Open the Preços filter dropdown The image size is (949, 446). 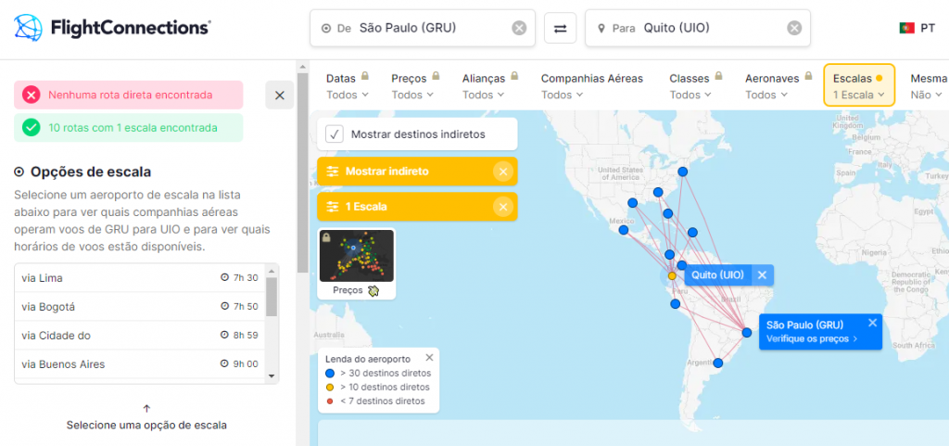(416, 86)
